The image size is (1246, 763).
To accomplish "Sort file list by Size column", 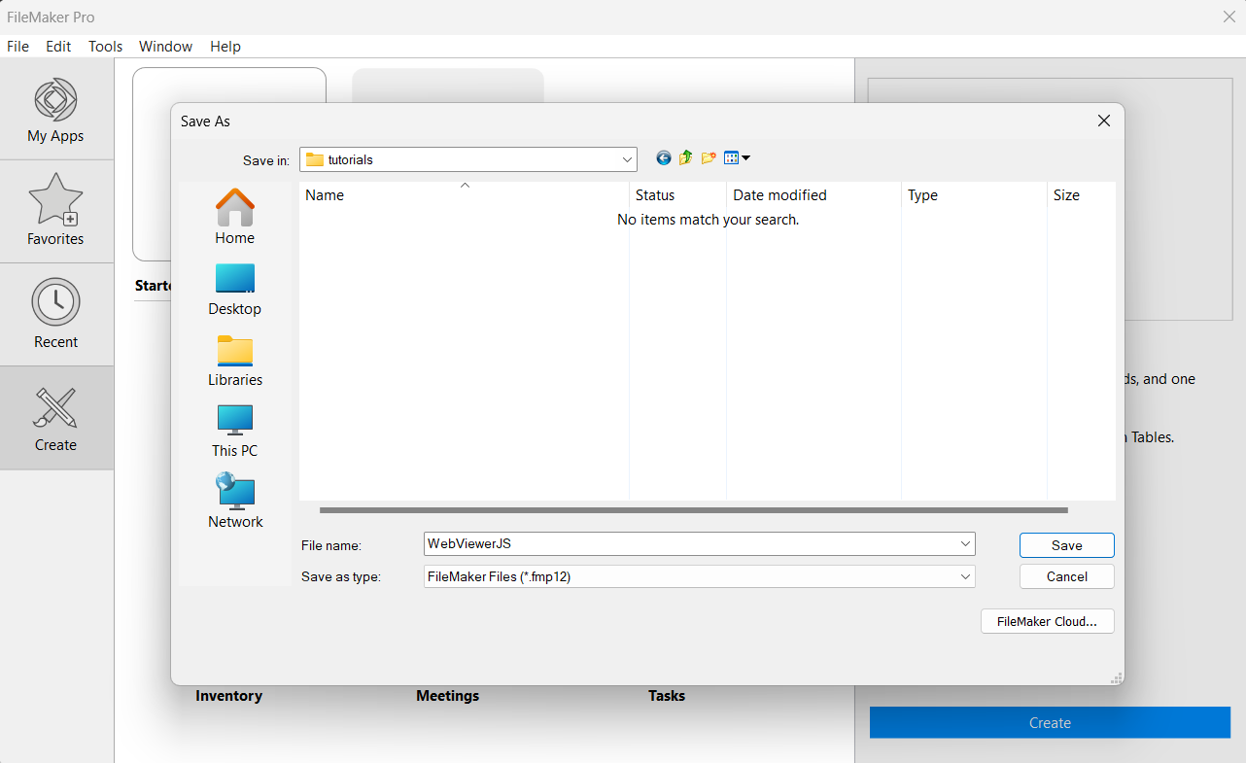I will (1081, 194).
